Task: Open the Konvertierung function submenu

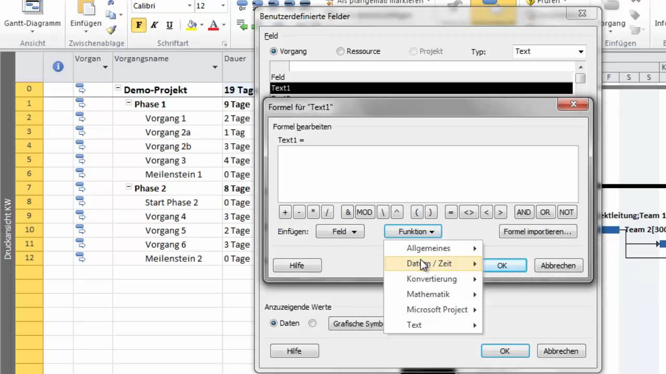Action: 433,279
